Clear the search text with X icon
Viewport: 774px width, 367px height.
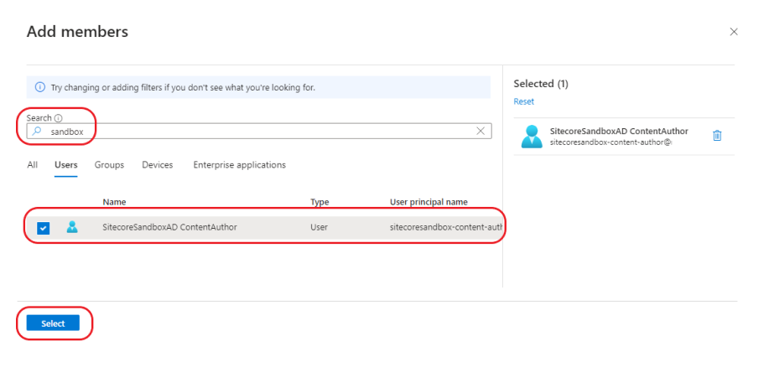(481, 131)
